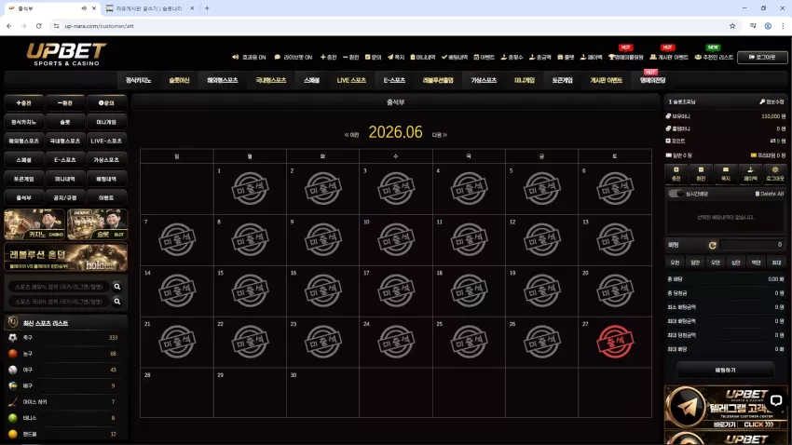Select the 아이스 하키 ice hockey row
The height and width of the screenshot is (445, 792).
tap(65, 401)
